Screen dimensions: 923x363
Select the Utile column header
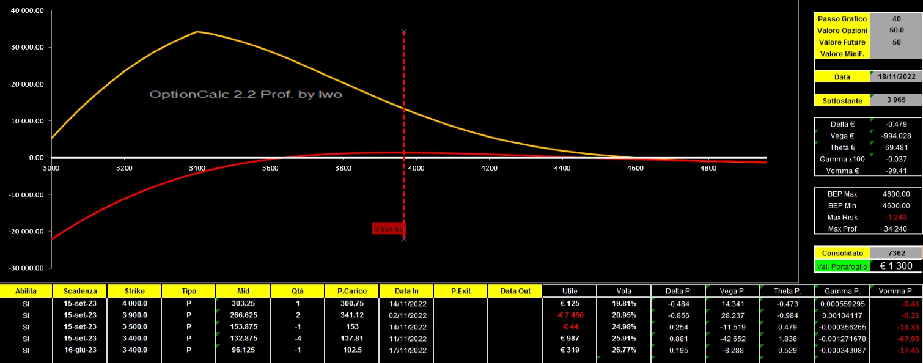pos(570,291)
